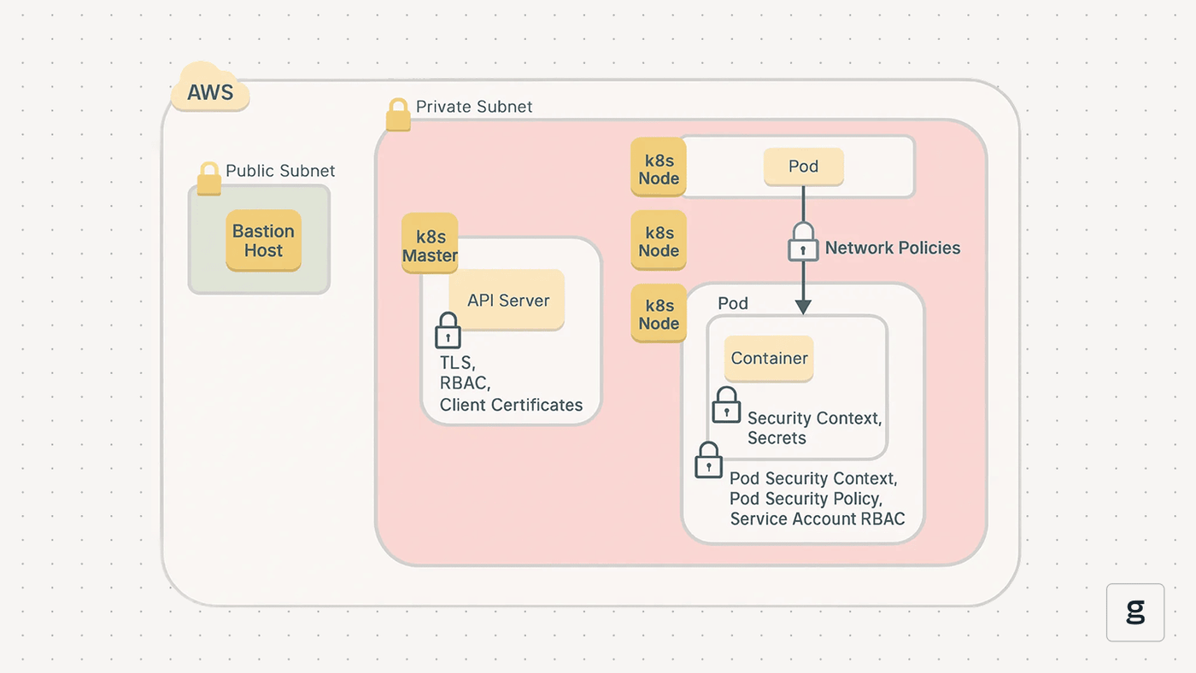Click the k8s Node badge without a pod box

(659, 241)
